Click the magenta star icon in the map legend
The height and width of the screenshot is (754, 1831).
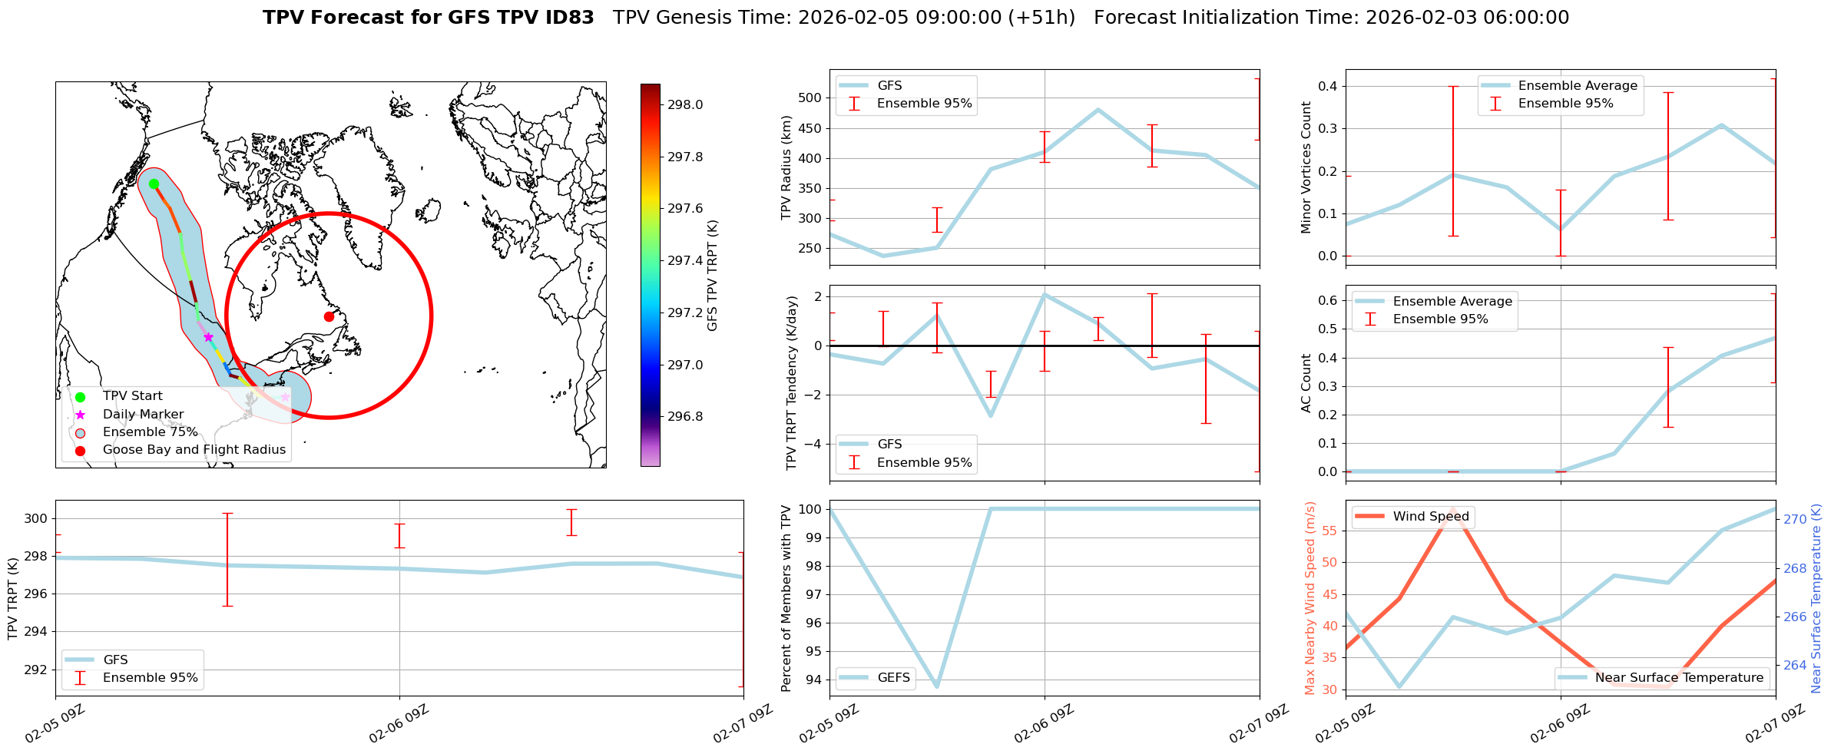[80, 415]
